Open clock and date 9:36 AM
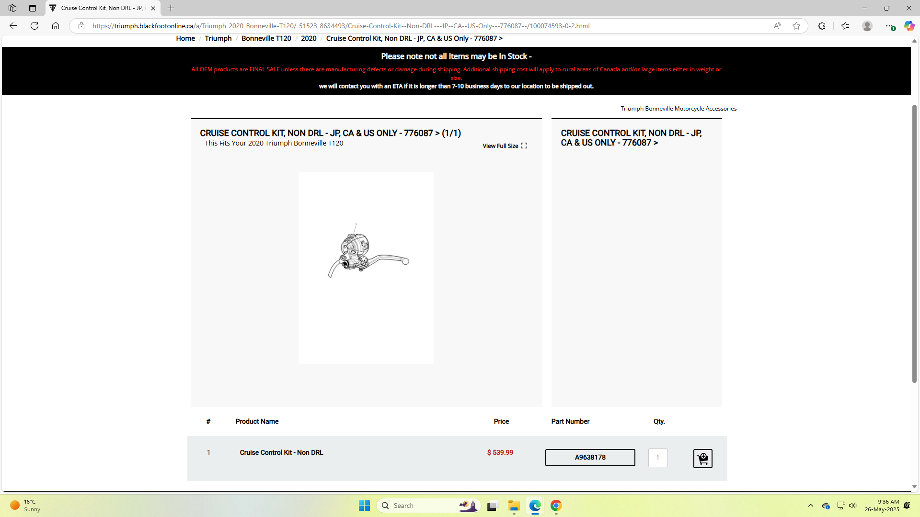The image size is (920, 517). tap(882, 506)
